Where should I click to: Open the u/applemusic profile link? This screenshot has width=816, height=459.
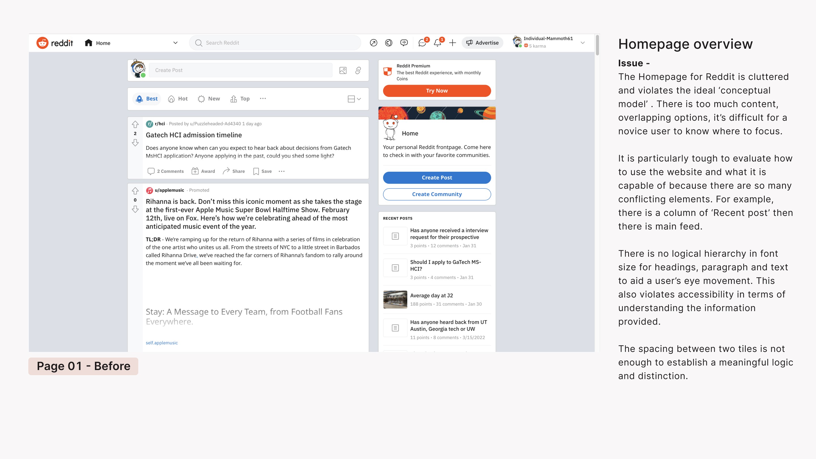point(169,190)
